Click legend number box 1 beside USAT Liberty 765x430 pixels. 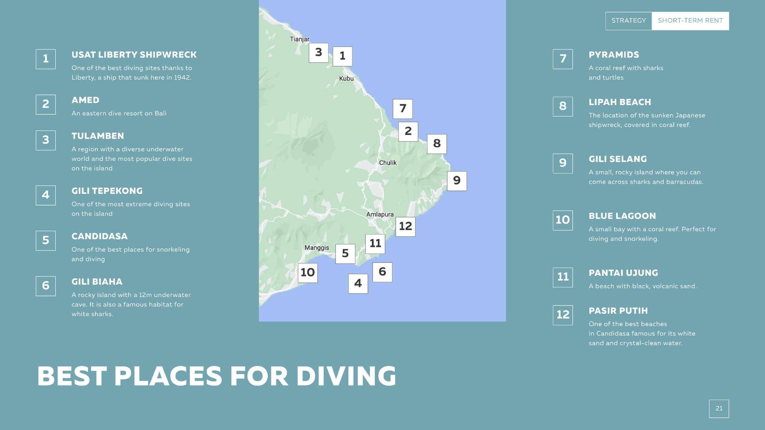point(46,59)
